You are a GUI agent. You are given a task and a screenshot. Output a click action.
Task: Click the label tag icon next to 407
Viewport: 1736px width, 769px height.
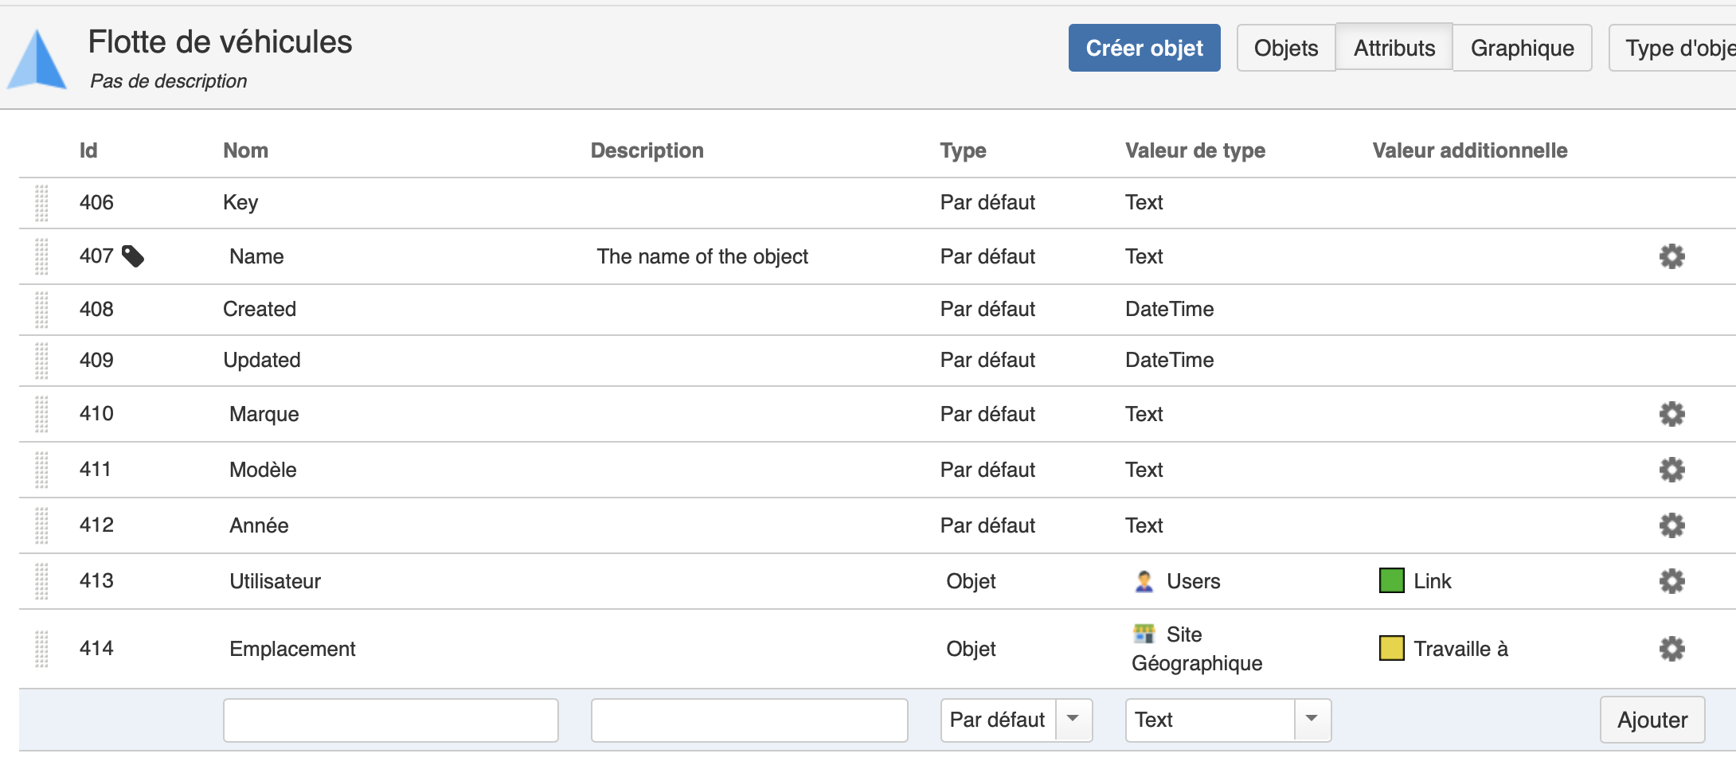pyautogui.click(x=133, y=256)
